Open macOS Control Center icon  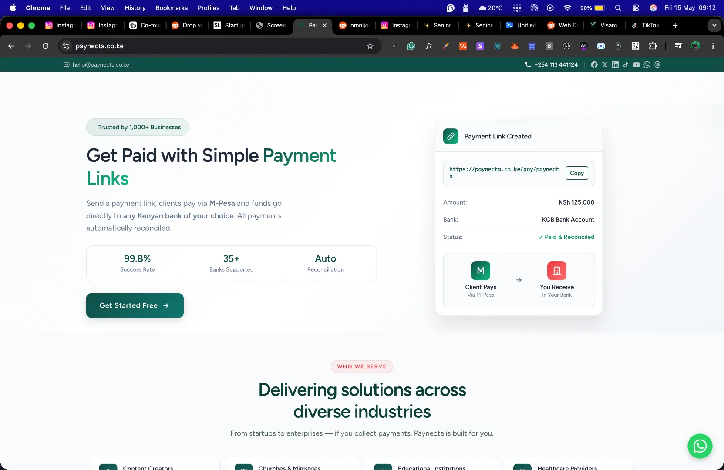tap(635, 8)
